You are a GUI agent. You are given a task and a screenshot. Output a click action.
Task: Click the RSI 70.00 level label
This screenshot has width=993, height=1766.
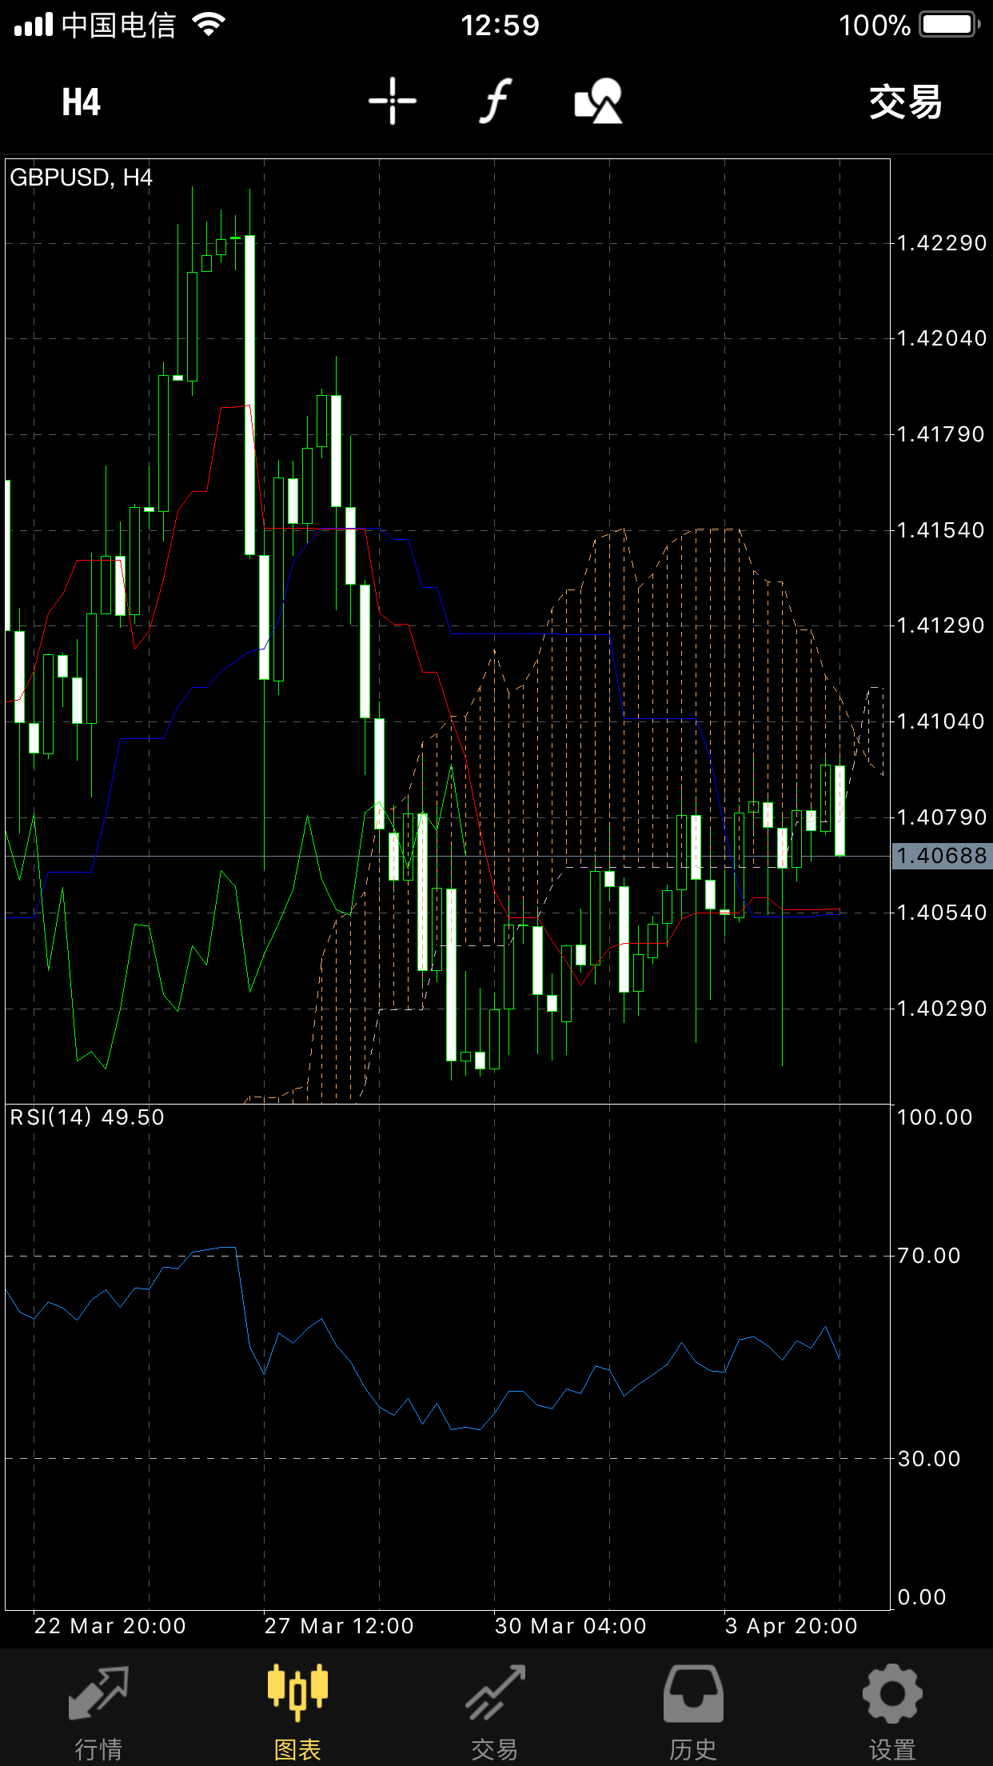pyautogui.click(x=929, y=1256)
